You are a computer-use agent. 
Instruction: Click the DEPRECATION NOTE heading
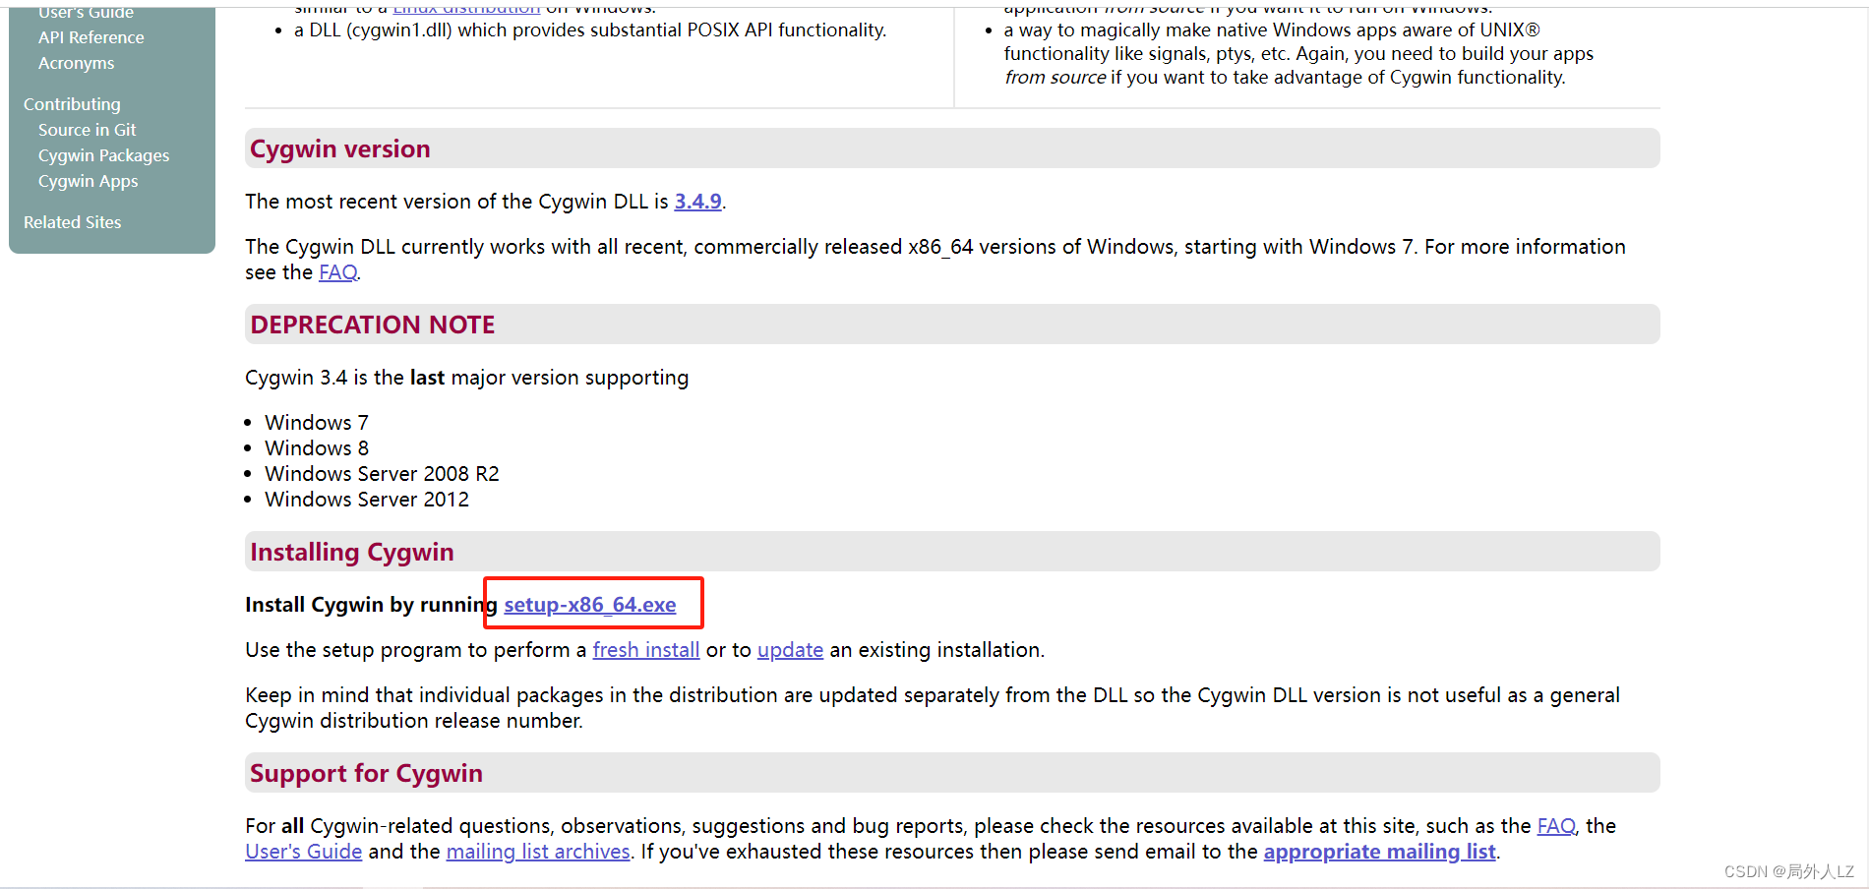373,325
